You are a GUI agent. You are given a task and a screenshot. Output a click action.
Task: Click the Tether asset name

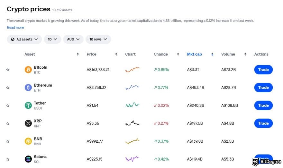40,103
